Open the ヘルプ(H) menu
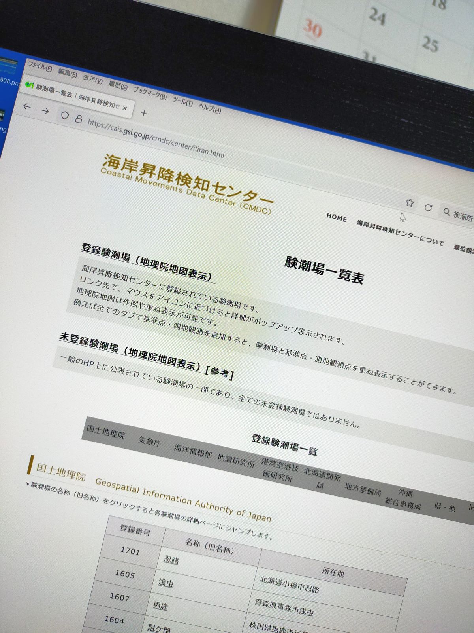This screenshot has height=633, width=474. [209, 108]
